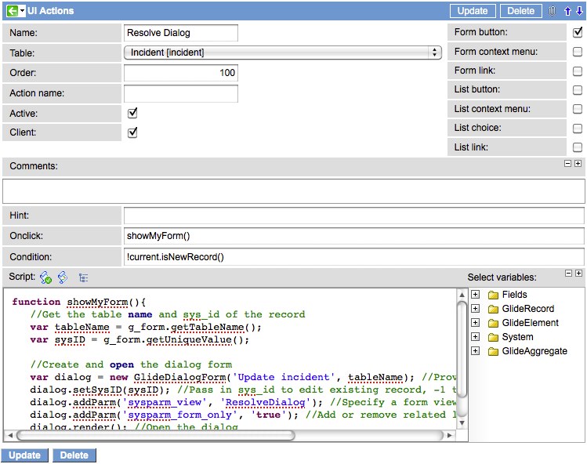Viewport: 587px width, 464px height.
Task: Expand the Fields tree node
Action: tap(476, 295)
